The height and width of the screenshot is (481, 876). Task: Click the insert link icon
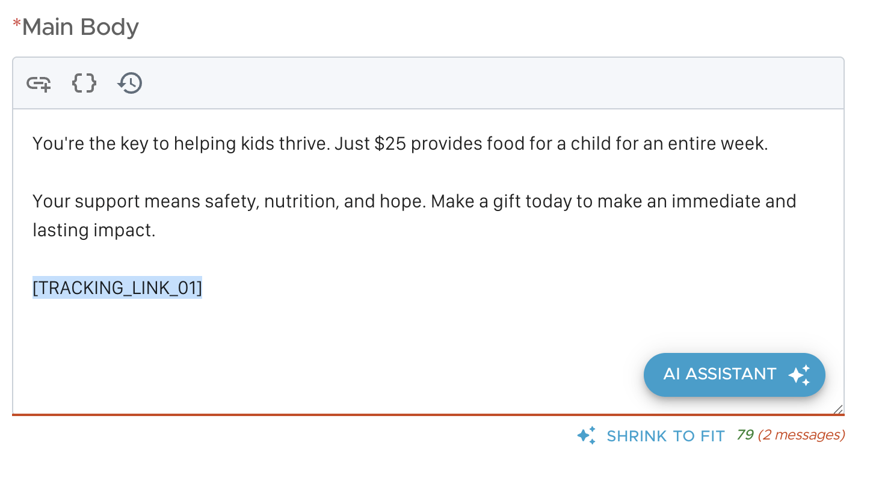tap(39, 84)
